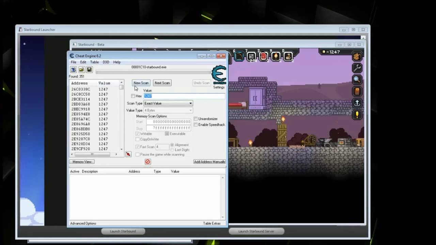Open a cheat table with the folder icon
The image size is (436, 245).
point(81,69)
